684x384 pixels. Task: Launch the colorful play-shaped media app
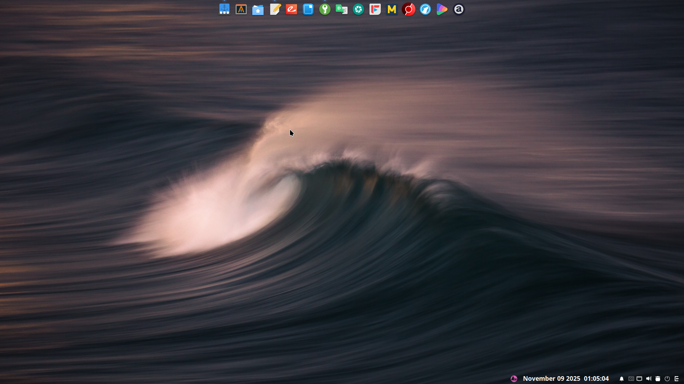coord(442,9)
